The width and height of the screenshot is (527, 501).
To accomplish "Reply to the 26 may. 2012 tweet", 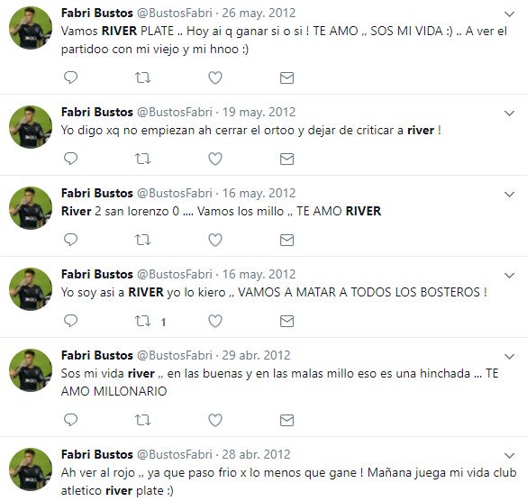I will click(70, 77).
